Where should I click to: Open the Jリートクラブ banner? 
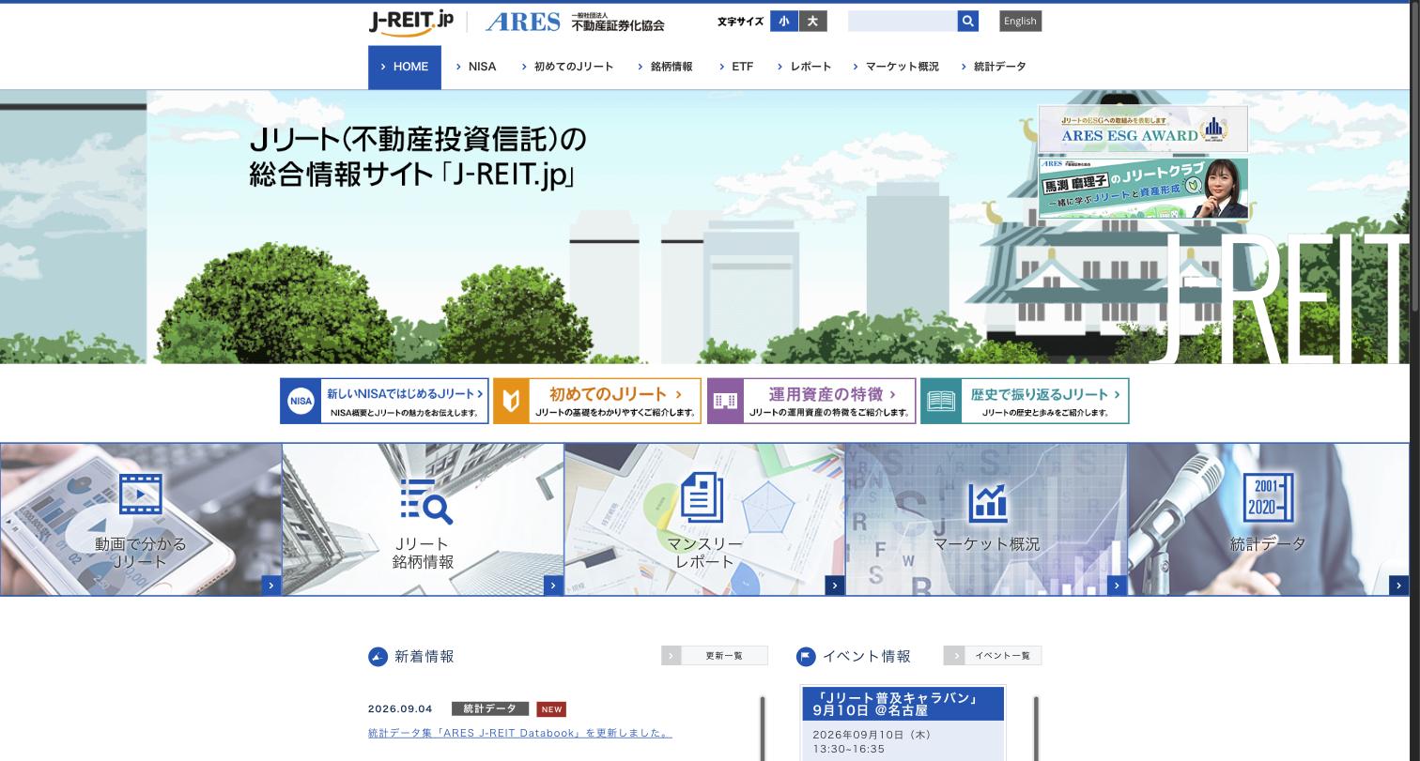point(1143,188)
